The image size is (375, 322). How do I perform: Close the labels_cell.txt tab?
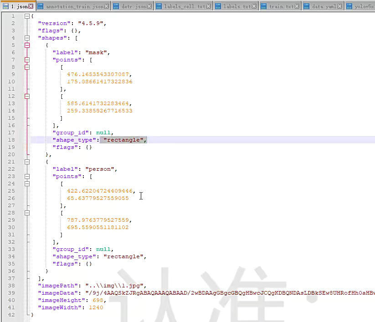click(x=209, y=6)
